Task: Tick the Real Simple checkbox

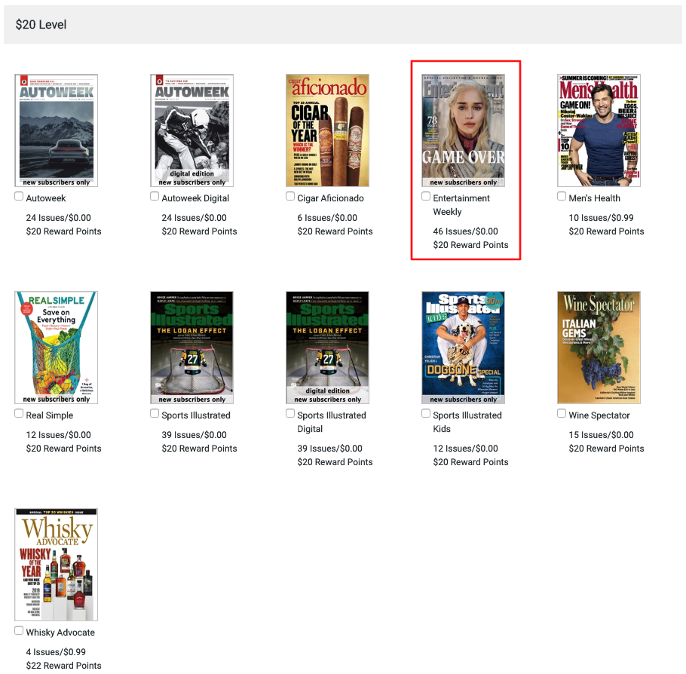Action: (x=19, y=413)
